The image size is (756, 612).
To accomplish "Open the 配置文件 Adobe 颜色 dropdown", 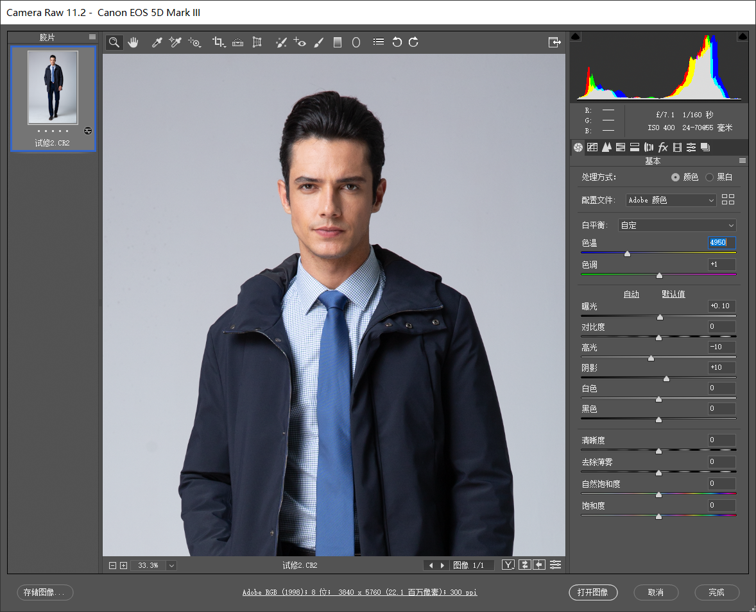I will [x=671, y=200].
